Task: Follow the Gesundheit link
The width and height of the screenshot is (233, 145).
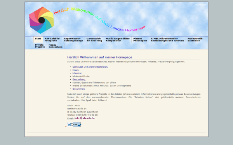Action: [x=78, y=89]
